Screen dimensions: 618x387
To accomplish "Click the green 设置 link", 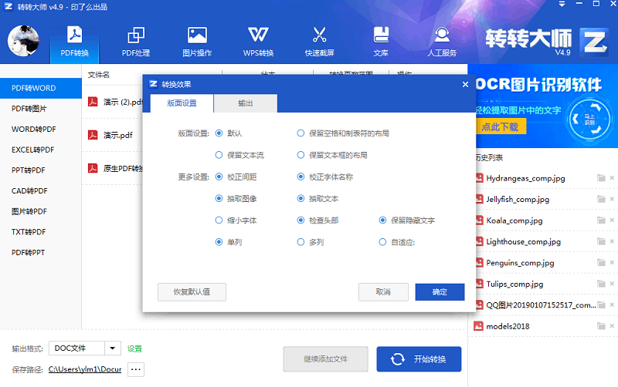I will click(134, 348).
